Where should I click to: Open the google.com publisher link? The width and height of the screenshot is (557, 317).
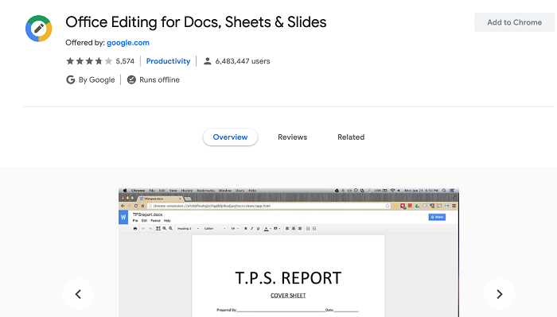[128, 43]
